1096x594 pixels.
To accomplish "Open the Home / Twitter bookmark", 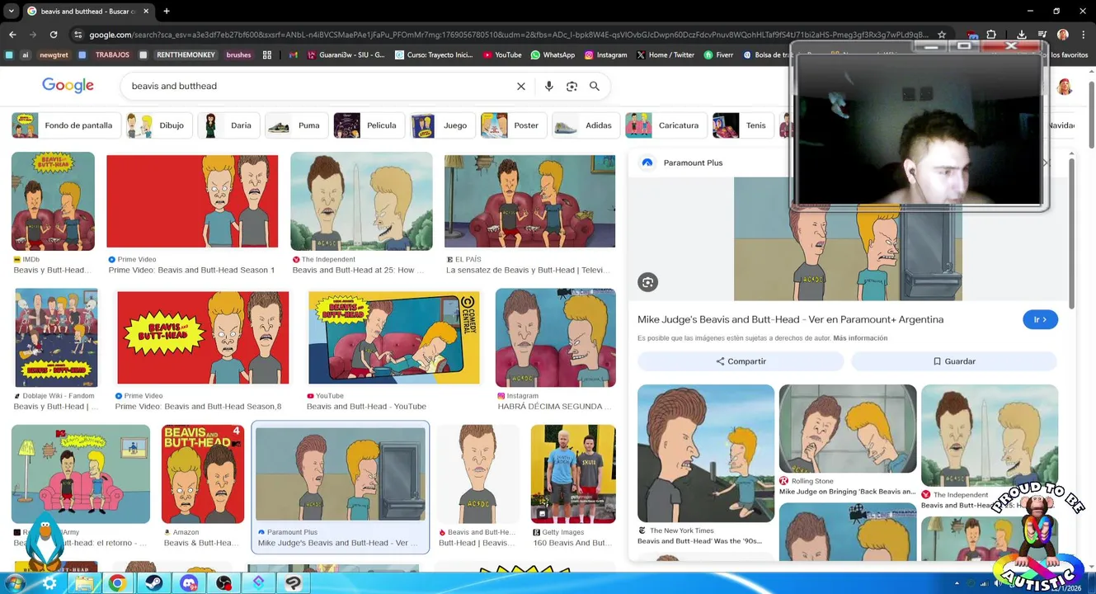I will click(x=666, y=55).
